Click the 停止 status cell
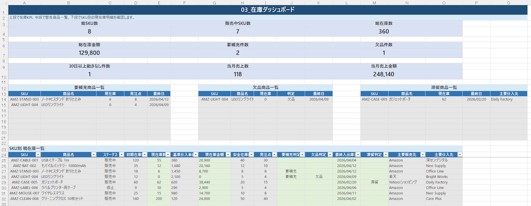This screenshot has width=531, height=206. tap(110, 188)
